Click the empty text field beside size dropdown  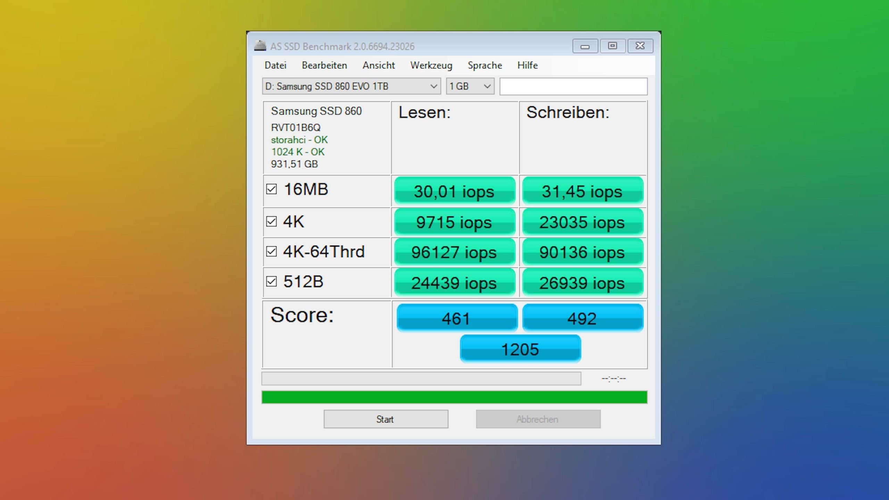pos(573,86)
